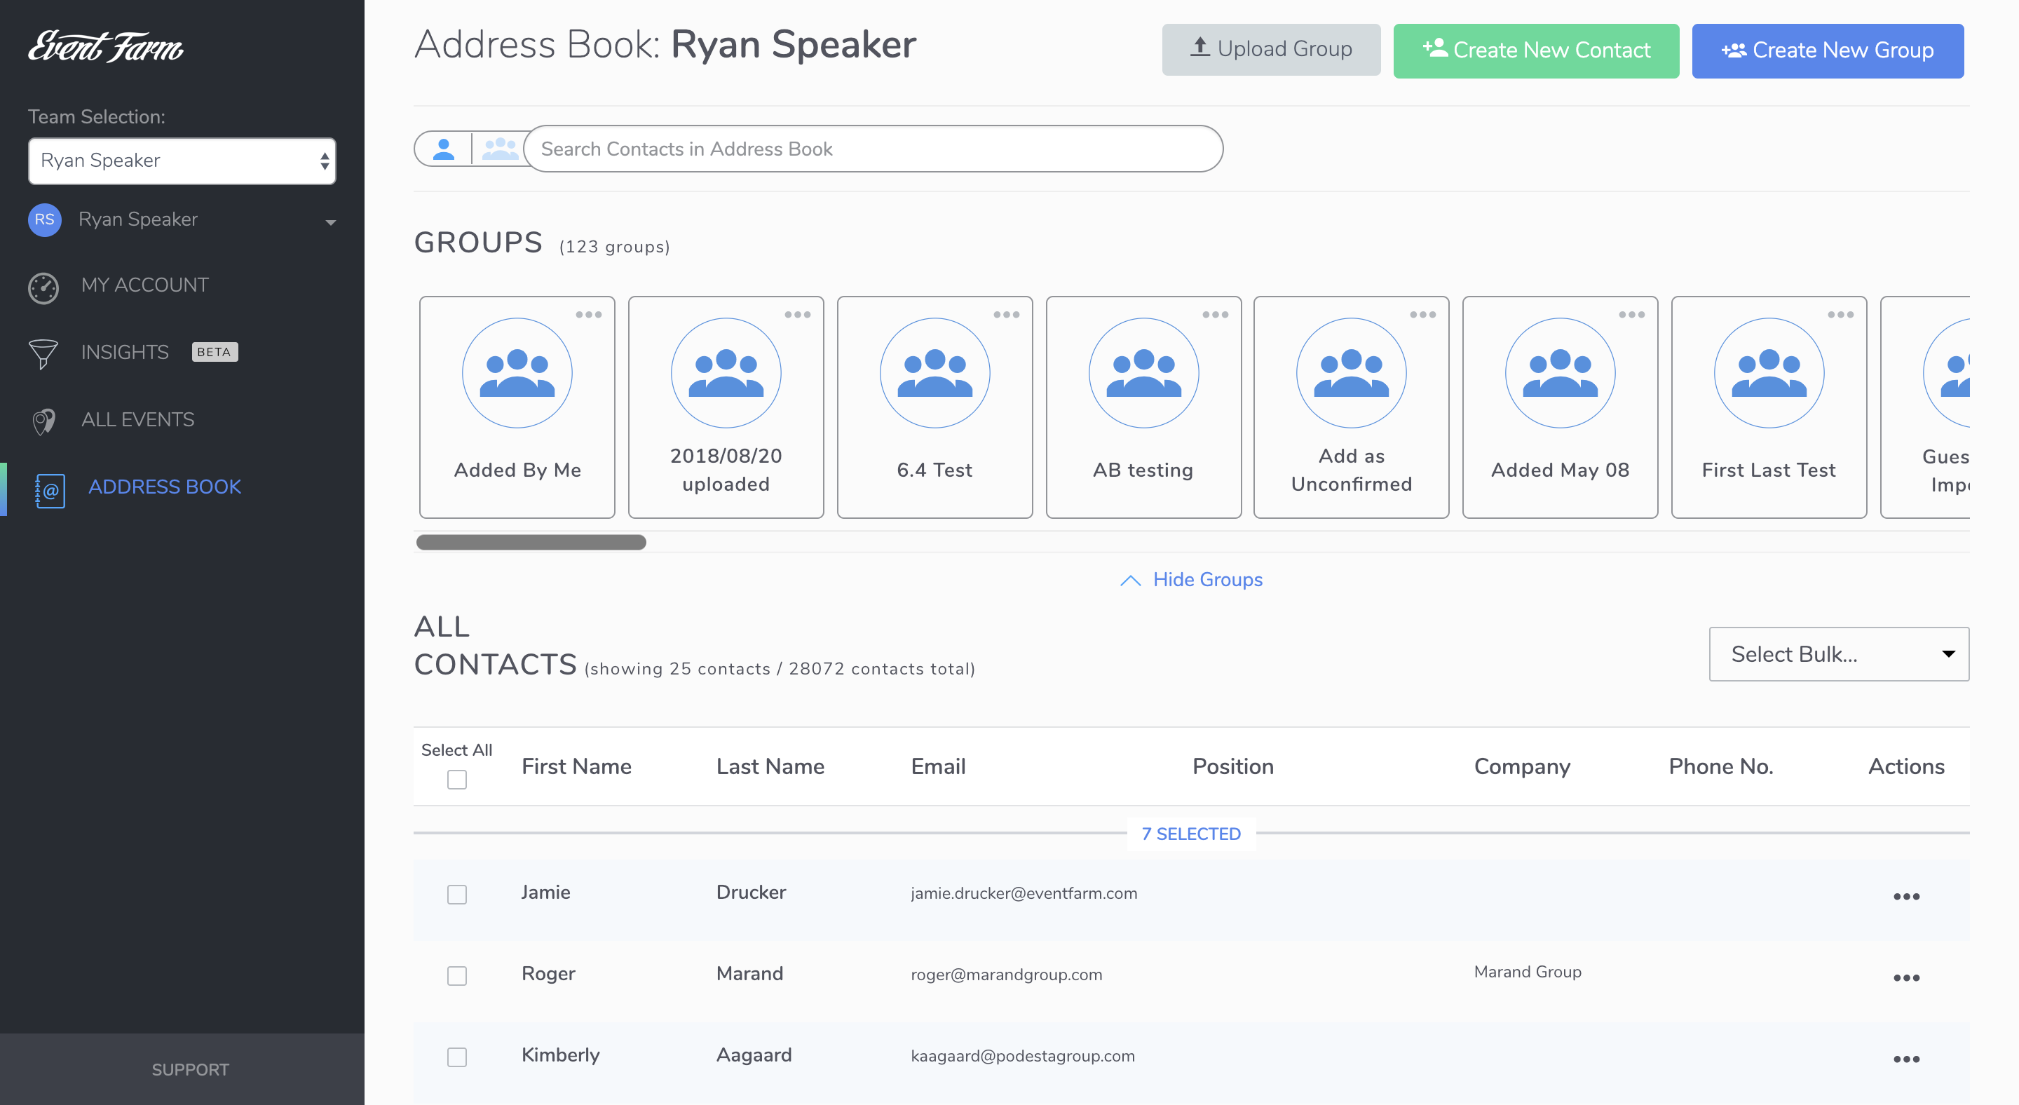Click the groups horizontal scrollbar

(x=531, y=542)
